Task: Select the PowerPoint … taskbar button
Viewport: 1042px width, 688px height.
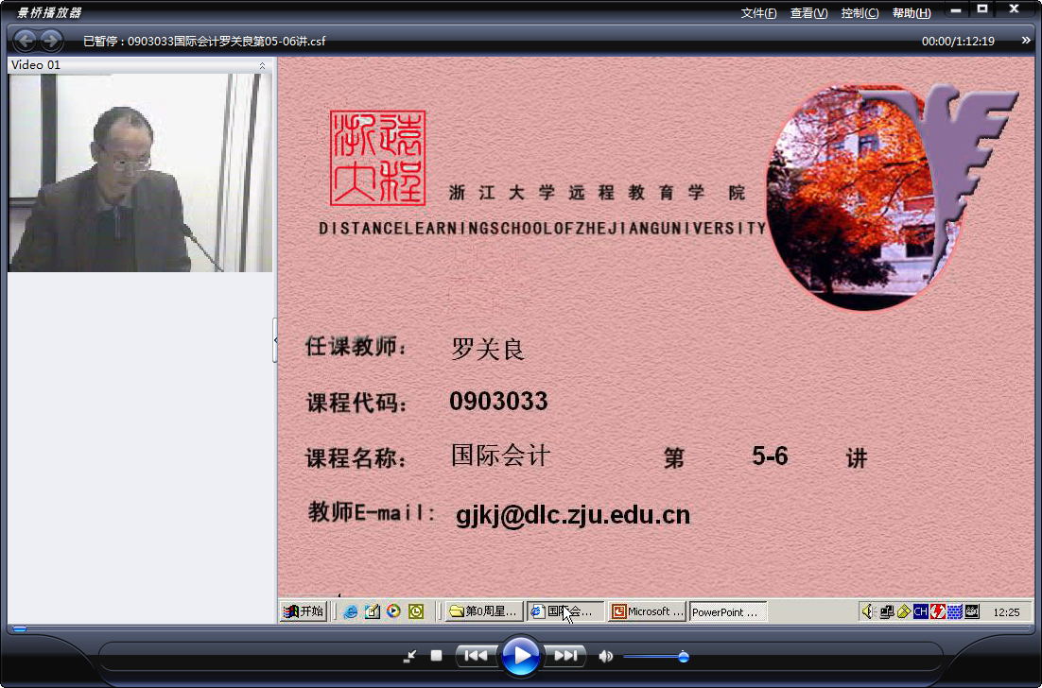Action: (728, 611)
